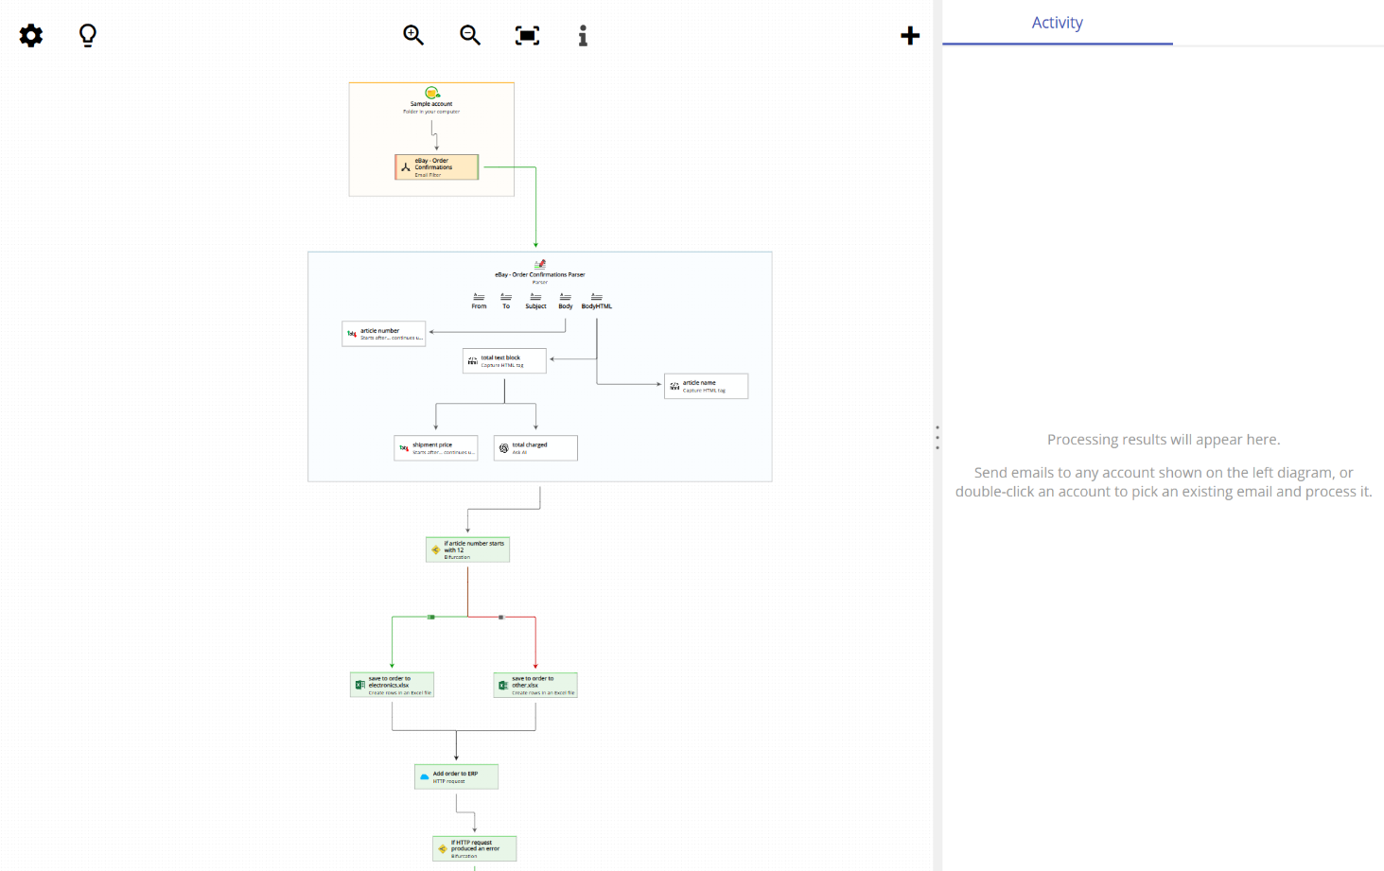Open the settings gear icon
Image resolution: width=1384 pixels, height=871 pixels.
30,35
